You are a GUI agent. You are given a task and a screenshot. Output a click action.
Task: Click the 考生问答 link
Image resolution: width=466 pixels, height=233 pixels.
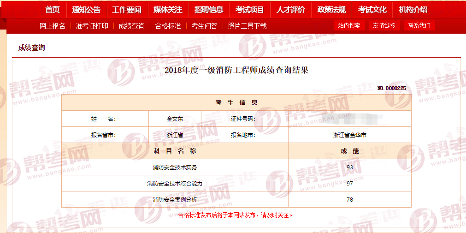(204, 26)
